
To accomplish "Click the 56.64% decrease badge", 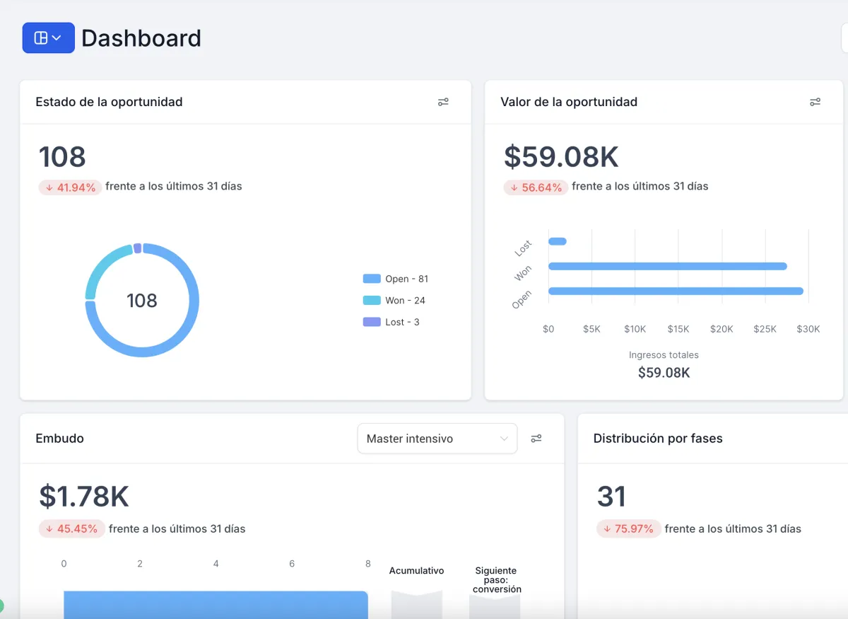I will (x=536, y=187).
